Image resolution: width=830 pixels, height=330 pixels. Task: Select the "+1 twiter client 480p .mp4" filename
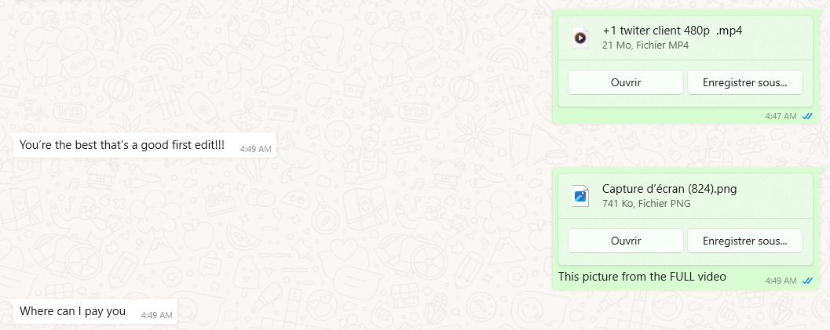[x=672, y=31]
